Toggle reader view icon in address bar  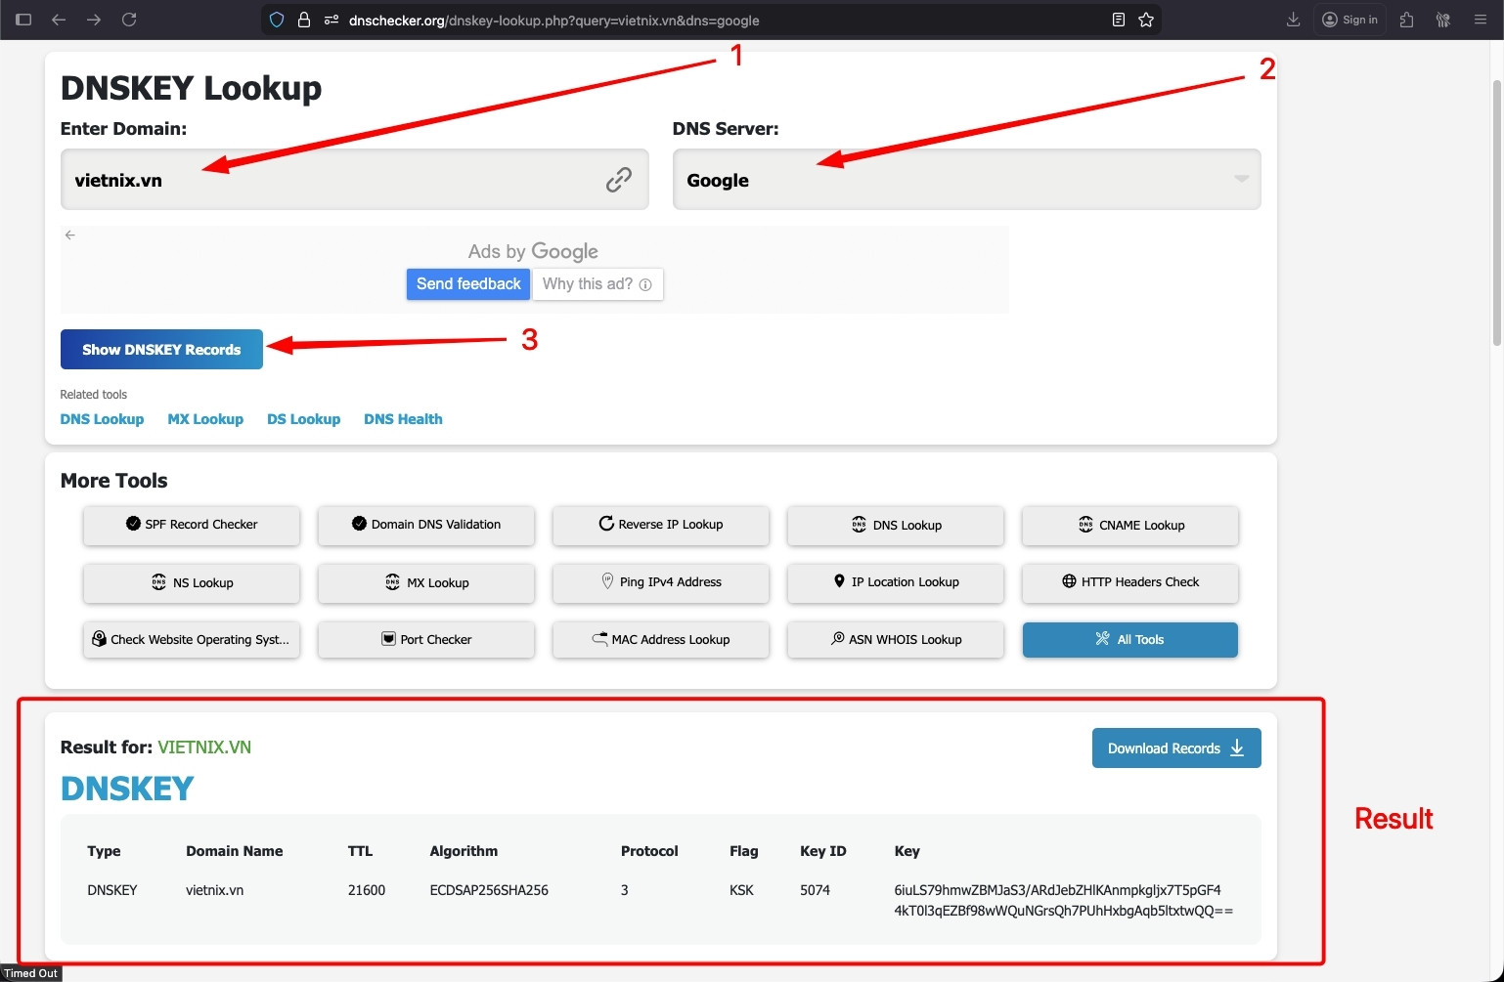coord(1119,20)
